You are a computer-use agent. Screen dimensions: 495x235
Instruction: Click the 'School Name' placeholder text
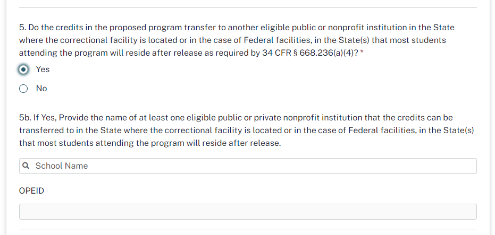coord(62,166)
